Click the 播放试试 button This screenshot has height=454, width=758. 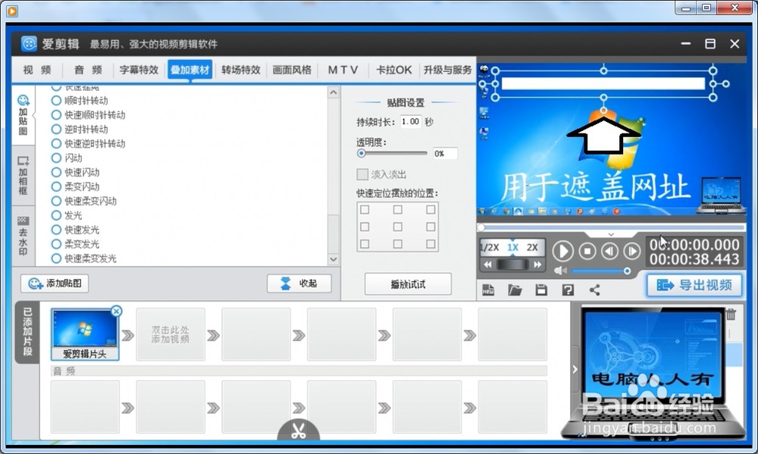(x=408, y=284)
